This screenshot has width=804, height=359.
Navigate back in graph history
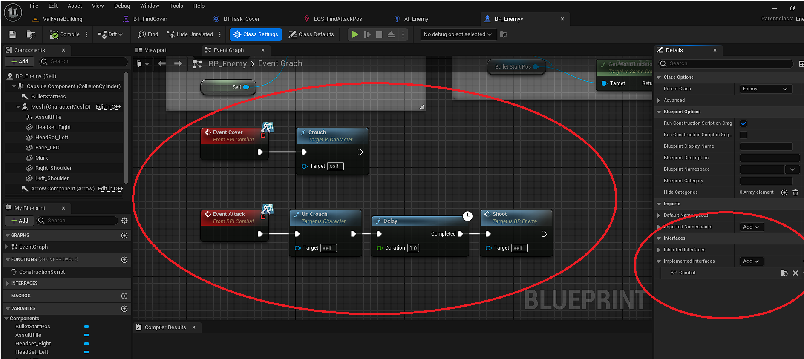coord(162,64)
